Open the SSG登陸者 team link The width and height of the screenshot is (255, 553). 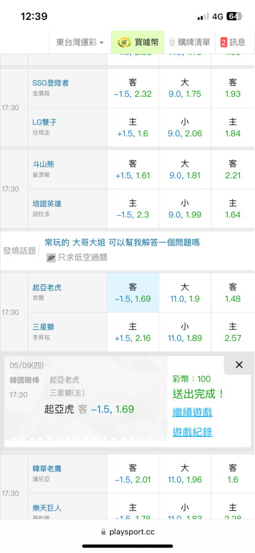(50, 83)
